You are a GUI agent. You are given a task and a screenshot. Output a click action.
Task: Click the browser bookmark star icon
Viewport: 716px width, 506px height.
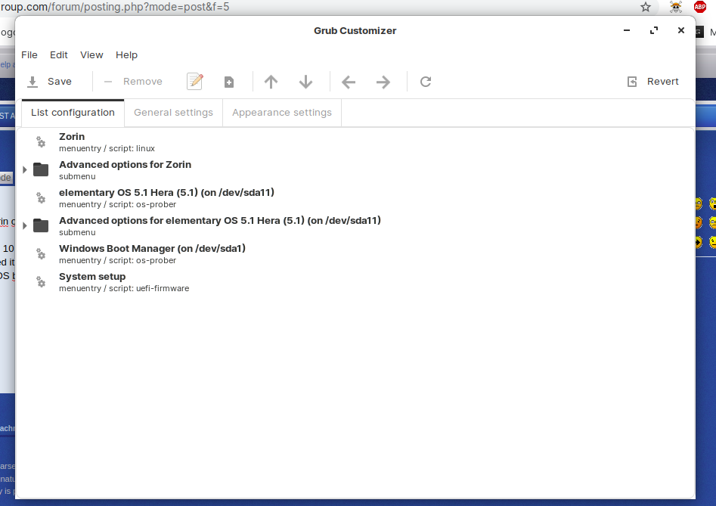pos(645,7)
